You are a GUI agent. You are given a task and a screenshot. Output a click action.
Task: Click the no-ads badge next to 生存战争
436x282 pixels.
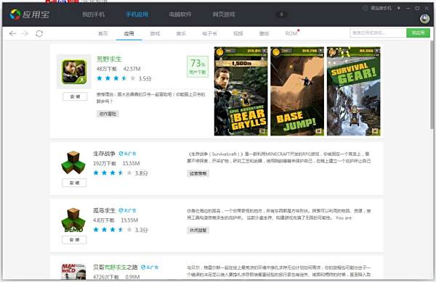click(x=127, y=154)
